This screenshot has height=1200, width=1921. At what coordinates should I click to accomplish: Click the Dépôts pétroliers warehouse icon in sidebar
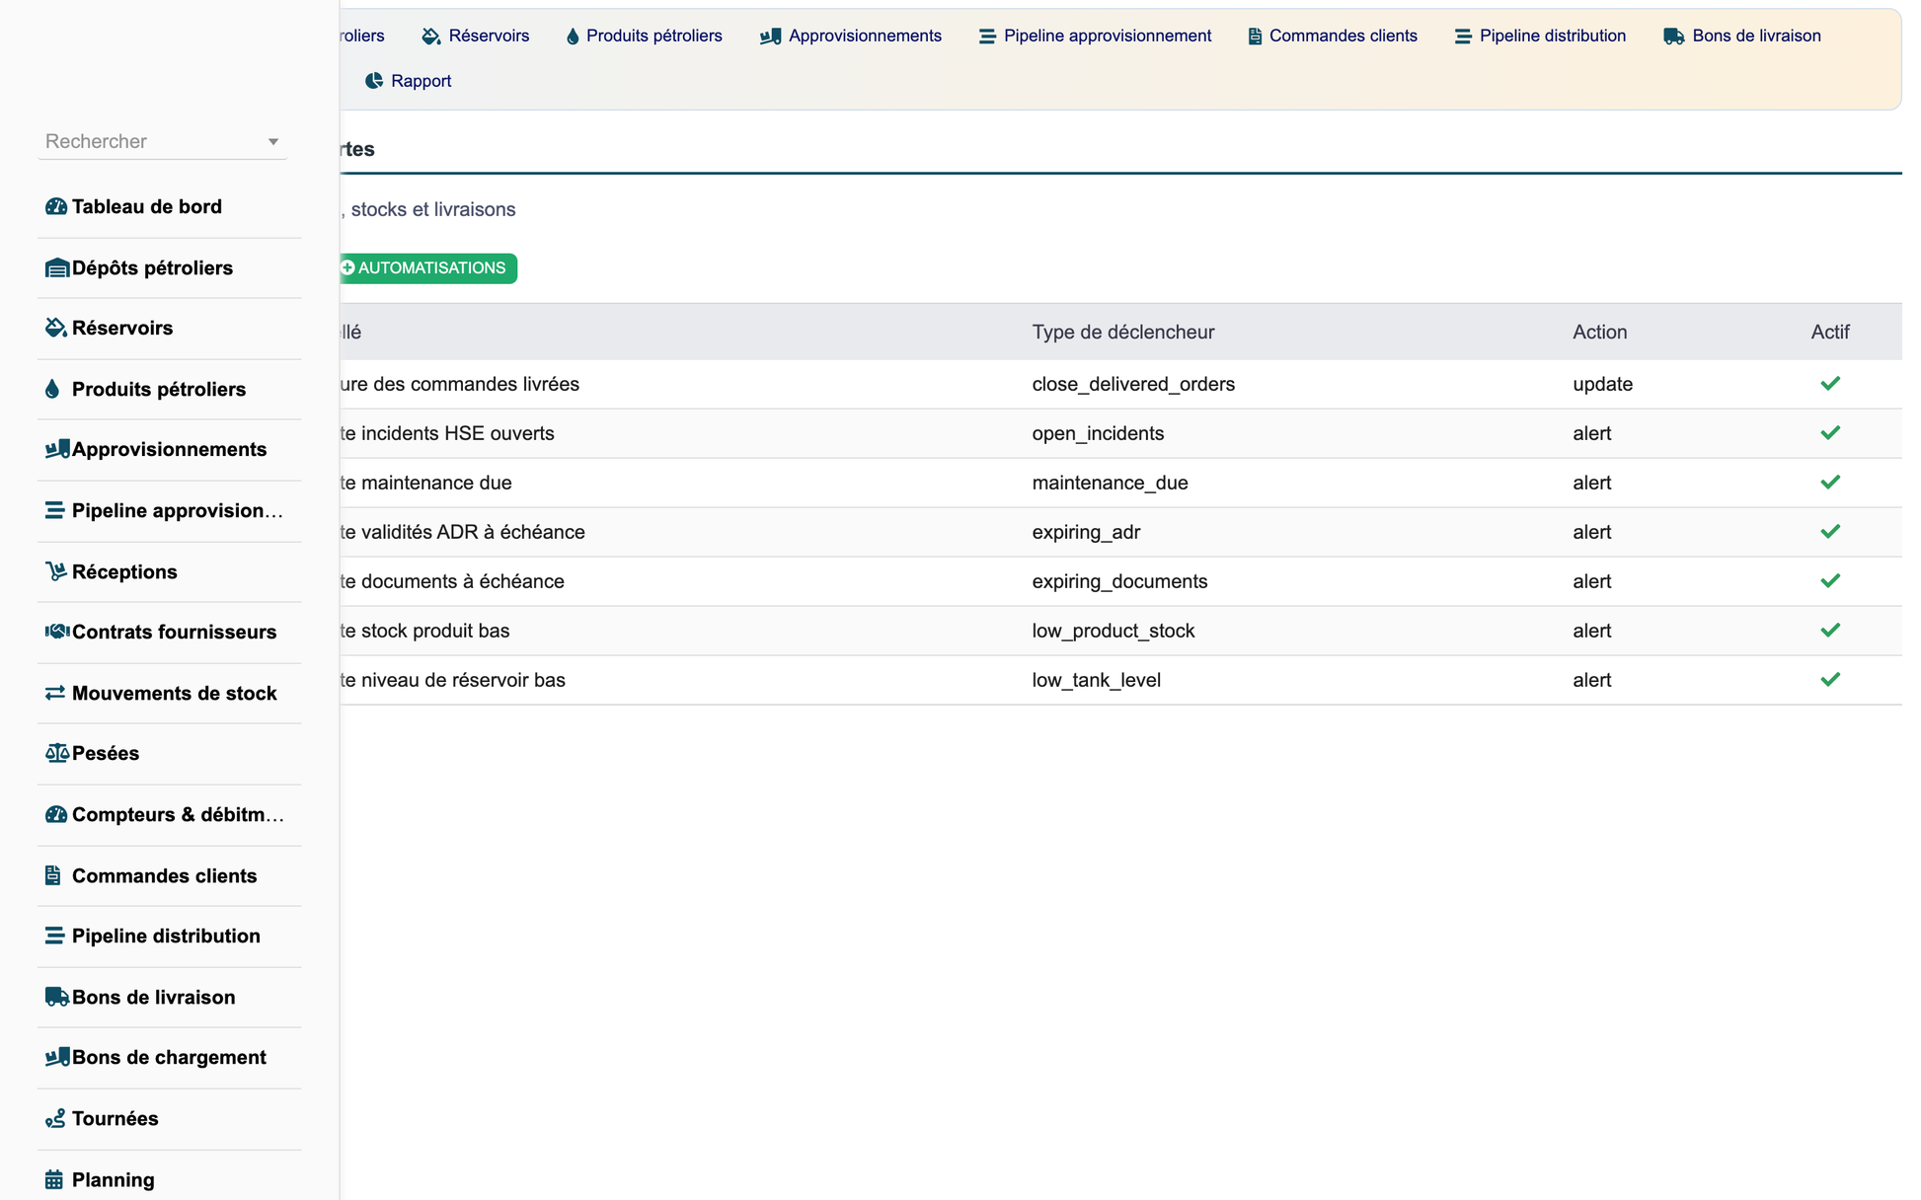(x=56, y=268)
